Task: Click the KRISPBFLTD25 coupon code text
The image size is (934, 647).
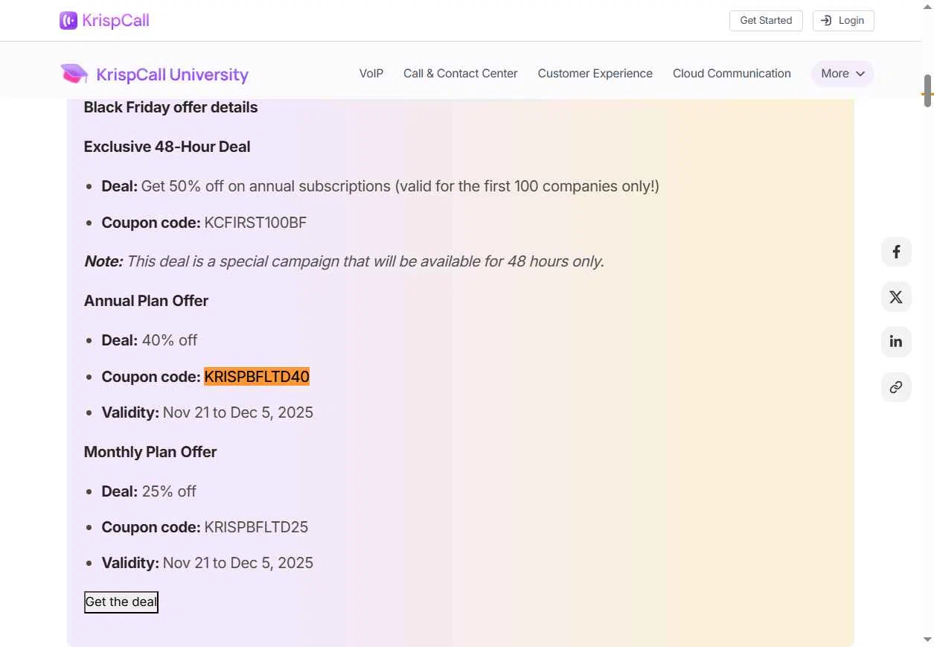Action: (256, 527)
